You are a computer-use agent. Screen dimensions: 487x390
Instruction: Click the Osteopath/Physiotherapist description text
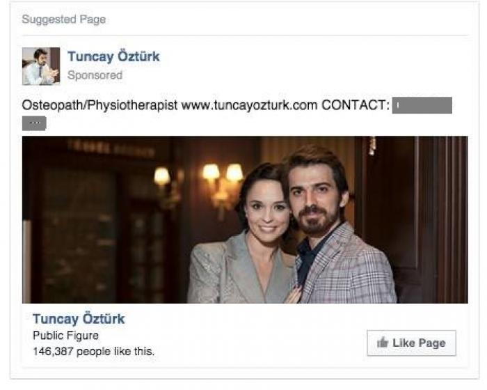coord(100,107)
